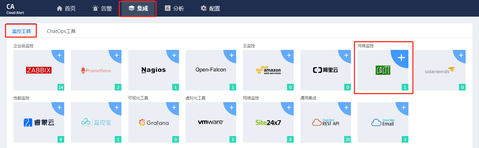Click the 企业级监控 category label
Screen dimensions: 479x148
[23, 46]
